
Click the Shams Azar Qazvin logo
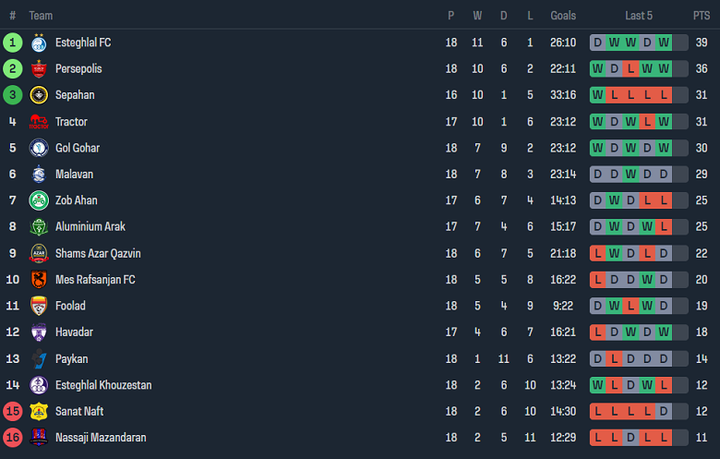(x=39, y=253)
